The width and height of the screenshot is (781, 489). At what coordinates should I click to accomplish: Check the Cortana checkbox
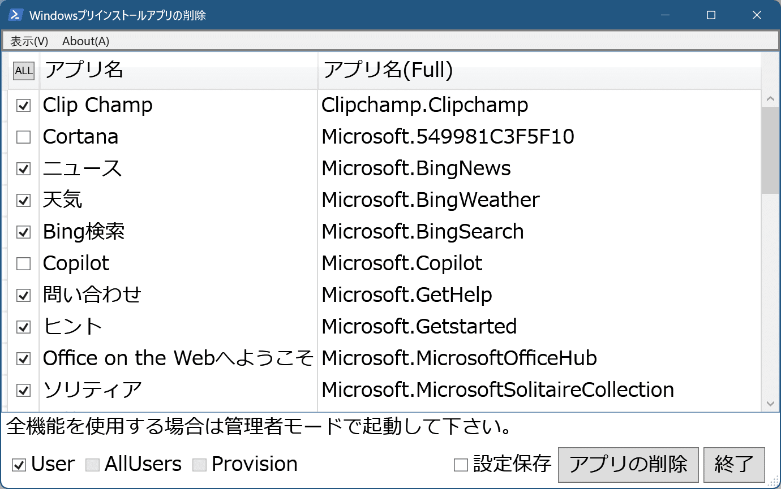click(x=23, y=137)
